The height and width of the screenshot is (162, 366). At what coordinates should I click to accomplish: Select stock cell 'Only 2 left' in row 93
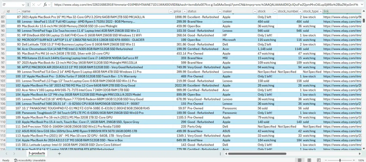(x=267, y=44)
